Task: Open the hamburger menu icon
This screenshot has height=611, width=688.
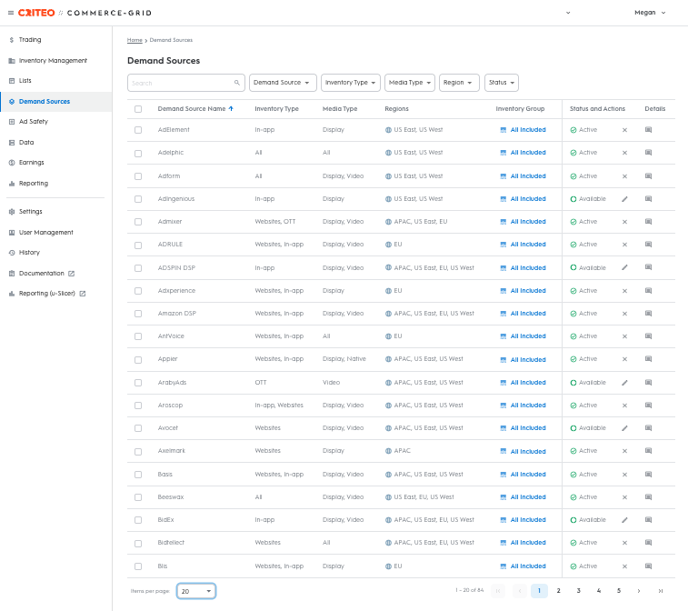Action: coord(11,13)
